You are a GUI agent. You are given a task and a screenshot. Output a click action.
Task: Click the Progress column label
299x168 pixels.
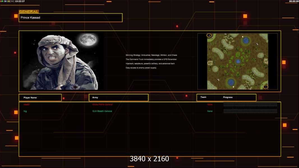point(228,97)
